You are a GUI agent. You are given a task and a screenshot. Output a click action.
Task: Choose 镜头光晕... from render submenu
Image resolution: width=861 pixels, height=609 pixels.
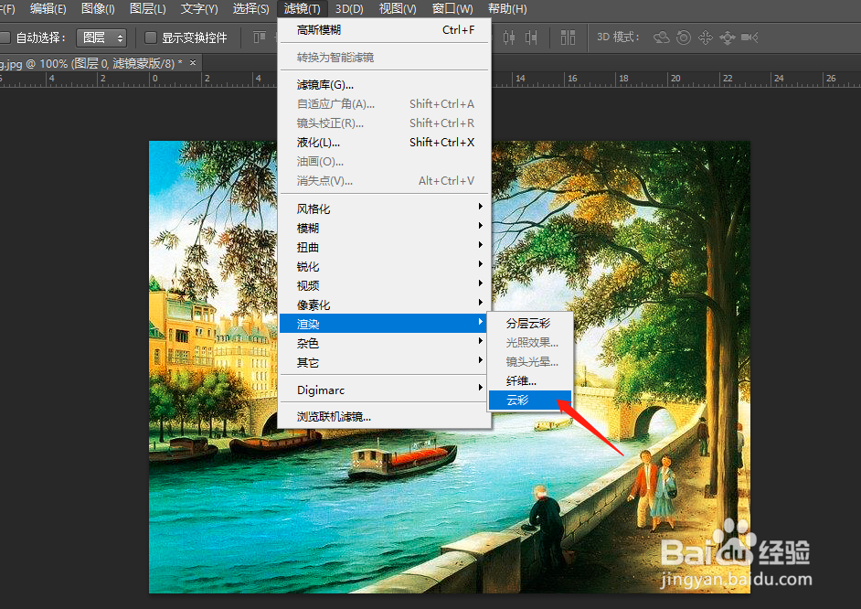click(x=530, y=362)
